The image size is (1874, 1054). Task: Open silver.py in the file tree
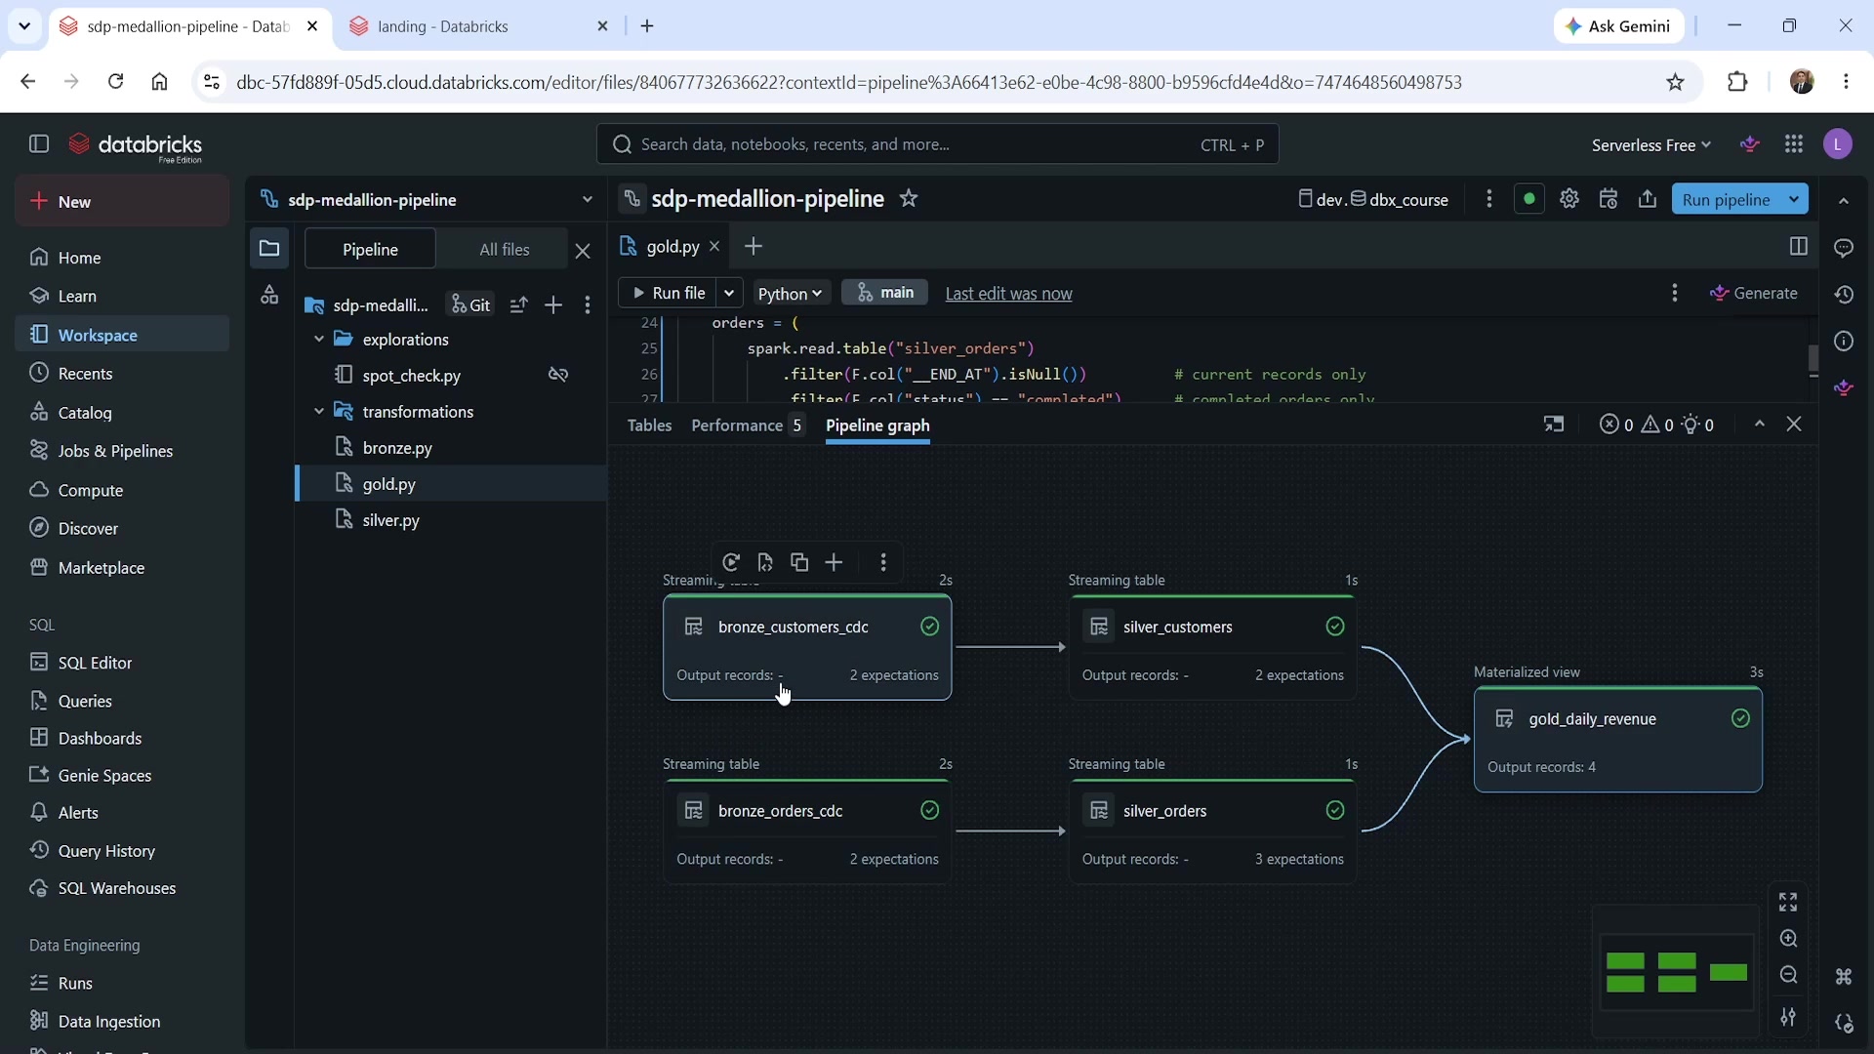pyautogui.click(x=391, y=520)
